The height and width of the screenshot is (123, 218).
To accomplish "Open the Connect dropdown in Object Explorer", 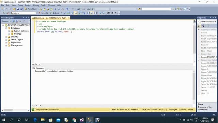I will 6,21.
